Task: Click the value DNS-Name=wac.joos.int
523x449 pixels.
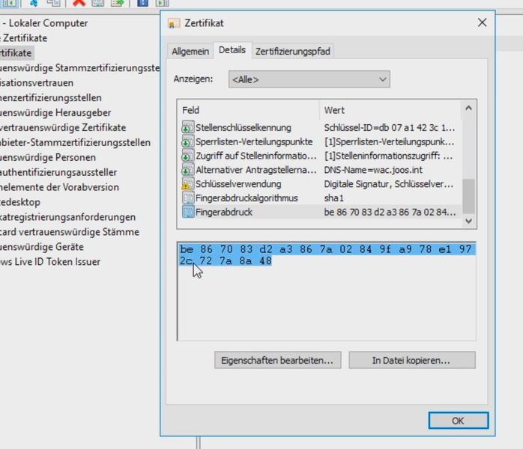Action: pos(373,170)
